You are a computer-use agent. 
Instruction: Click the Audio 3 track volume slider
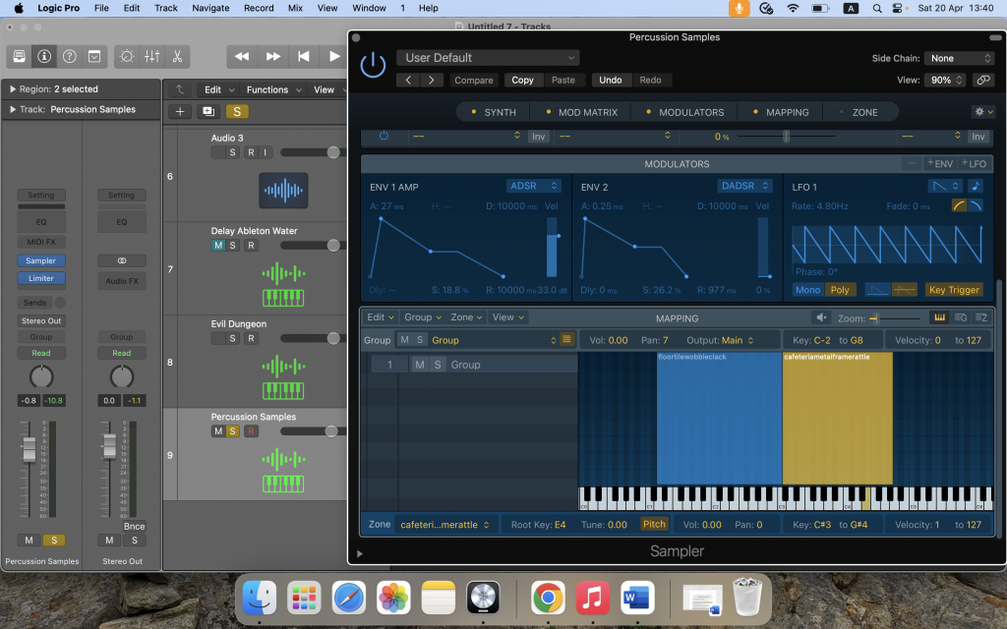click(x=312, y=152)
